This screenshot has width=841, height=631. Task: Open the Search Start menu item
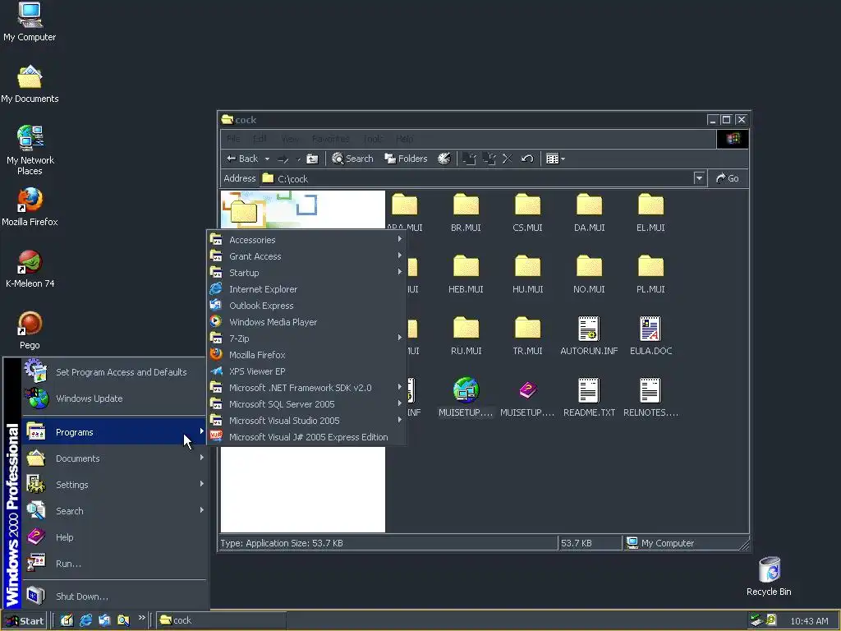pos(114,511)
